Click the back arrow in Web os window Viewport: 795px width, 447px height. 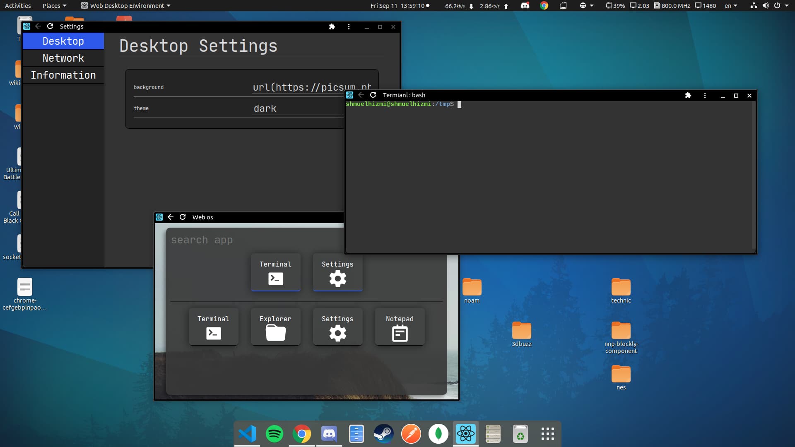(171, 217)
